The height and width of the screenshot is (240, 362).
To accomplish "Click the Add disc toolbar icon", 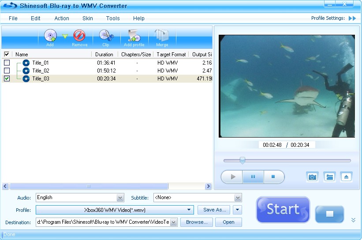I will click(50, 36).
